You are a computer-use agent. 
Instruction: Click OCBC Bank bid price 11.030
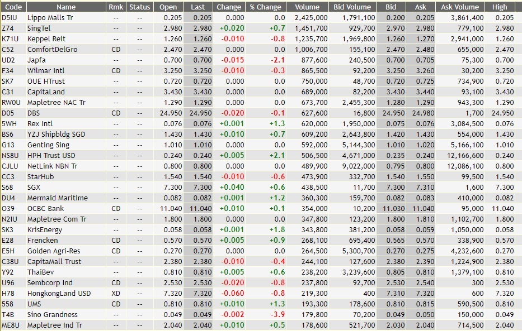pyautogui.click(x=393, y=209)
